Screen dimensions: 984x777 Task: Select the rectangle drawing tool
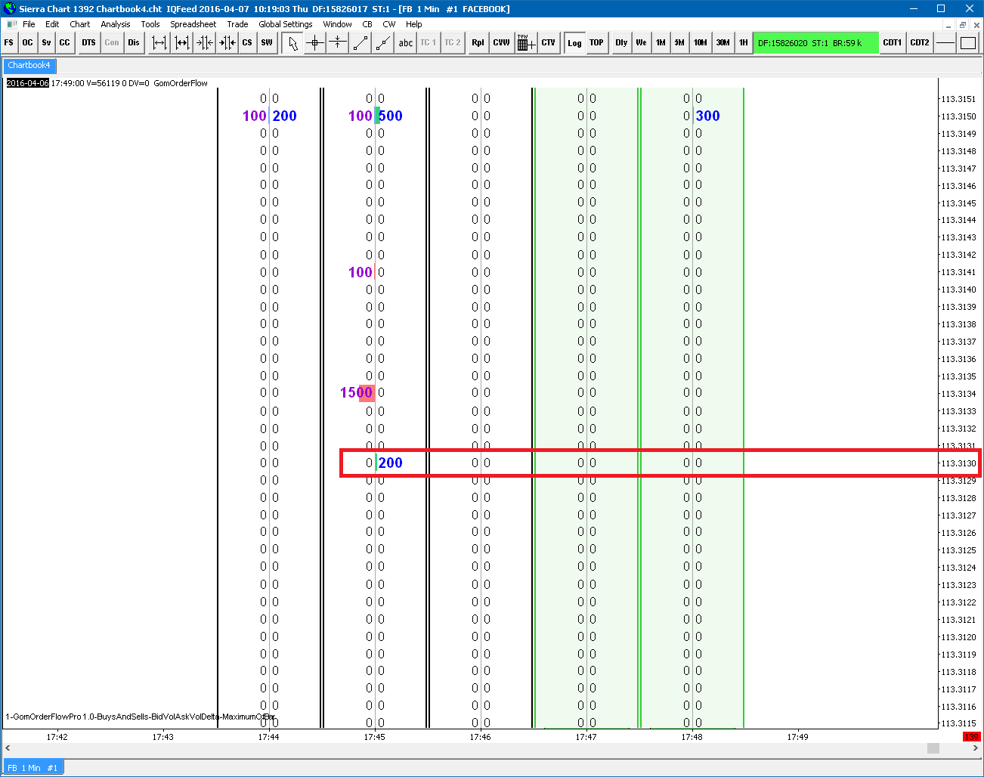(968, 43)
